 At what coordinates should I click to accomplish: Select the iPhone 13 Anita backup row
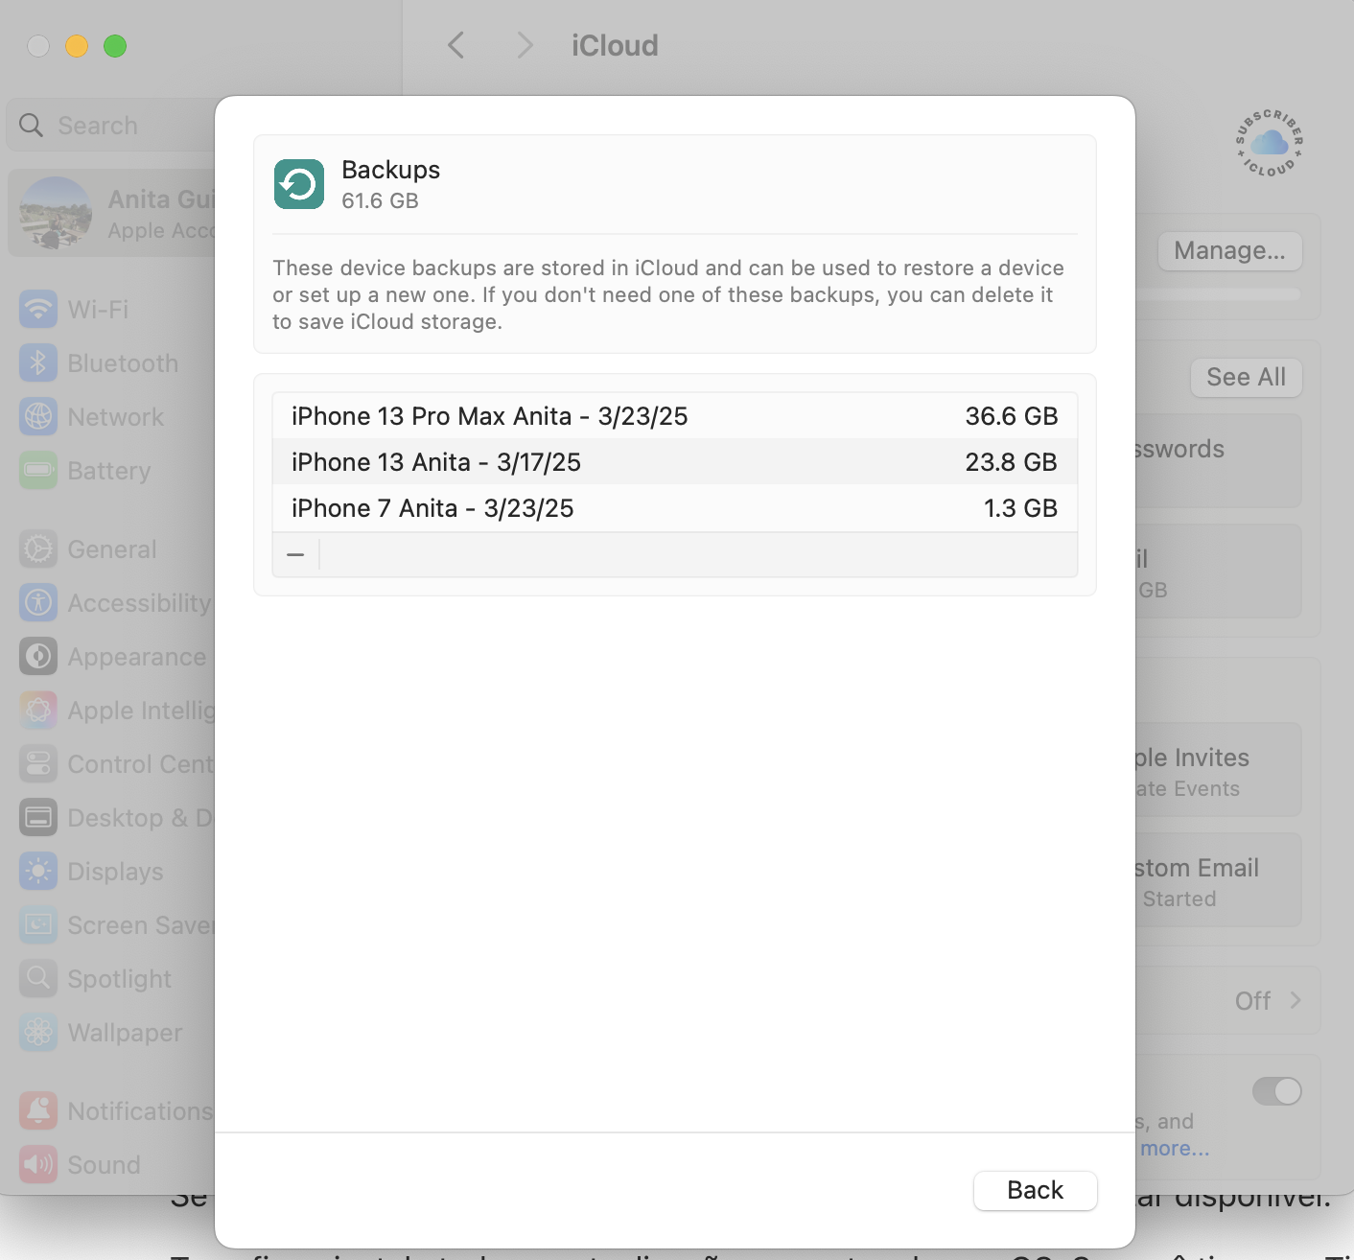(675, 462)
